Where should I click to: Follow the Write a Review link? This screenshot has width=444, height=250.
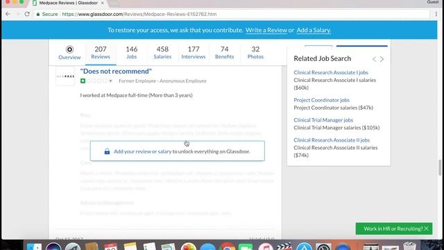pyautogui.click(x=266, y=30)
